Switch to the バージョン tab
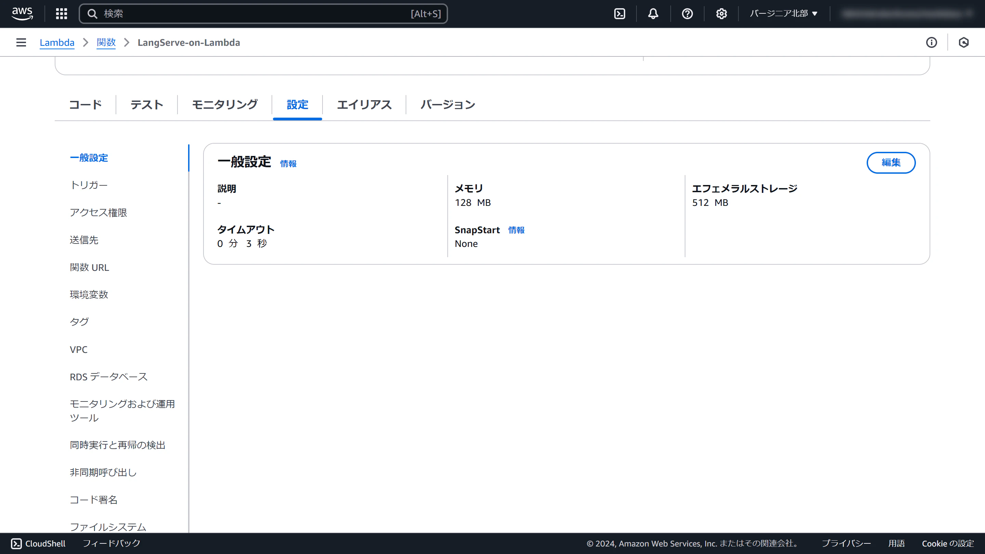The height and width of the screenshot is (554, 985). coord(448,104)
